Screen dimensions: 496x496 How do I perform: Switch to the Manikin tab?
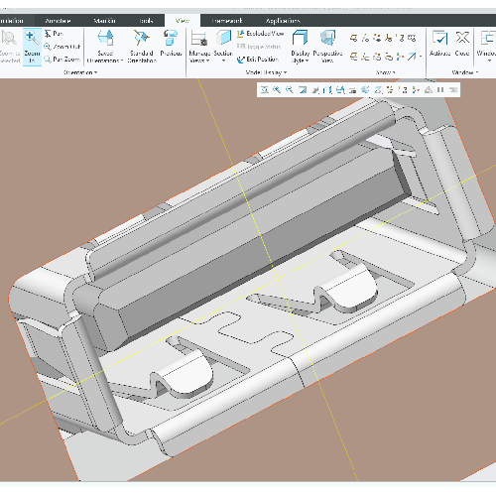(x=104, y=21)
